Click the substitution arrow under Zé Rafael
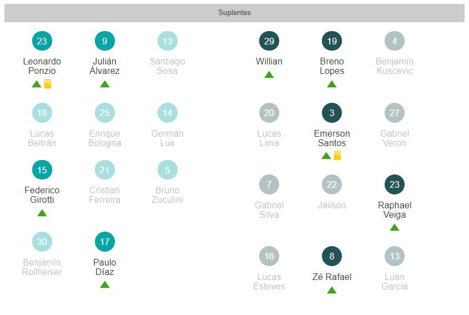 332,290
